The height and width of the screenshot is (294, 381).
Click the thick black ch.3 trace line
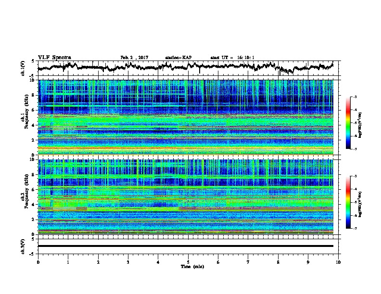(x=186, y=246)
